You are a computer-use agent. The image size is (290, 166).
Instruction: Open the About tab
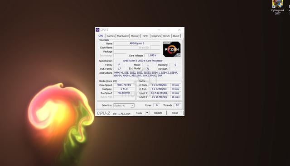(x=176, y=36)
